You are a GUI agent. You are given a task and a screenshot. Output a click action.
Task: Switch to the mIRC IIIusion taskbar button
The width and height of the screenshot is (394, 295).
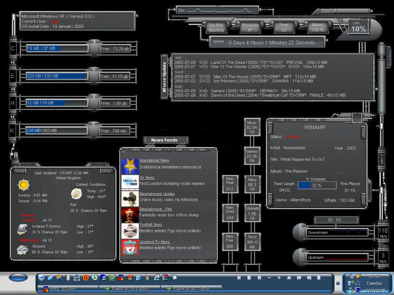click(68, 289)
